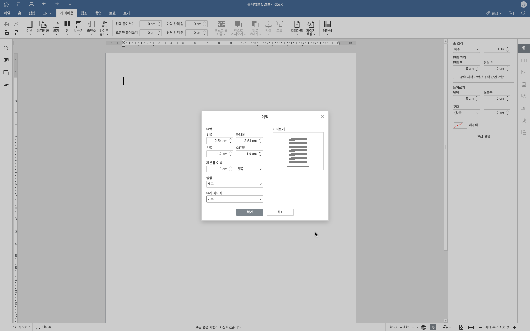Increase the 아래쪽 margin with stepper
This screenshot has height=331, width=530.
(x=260, y=139)
